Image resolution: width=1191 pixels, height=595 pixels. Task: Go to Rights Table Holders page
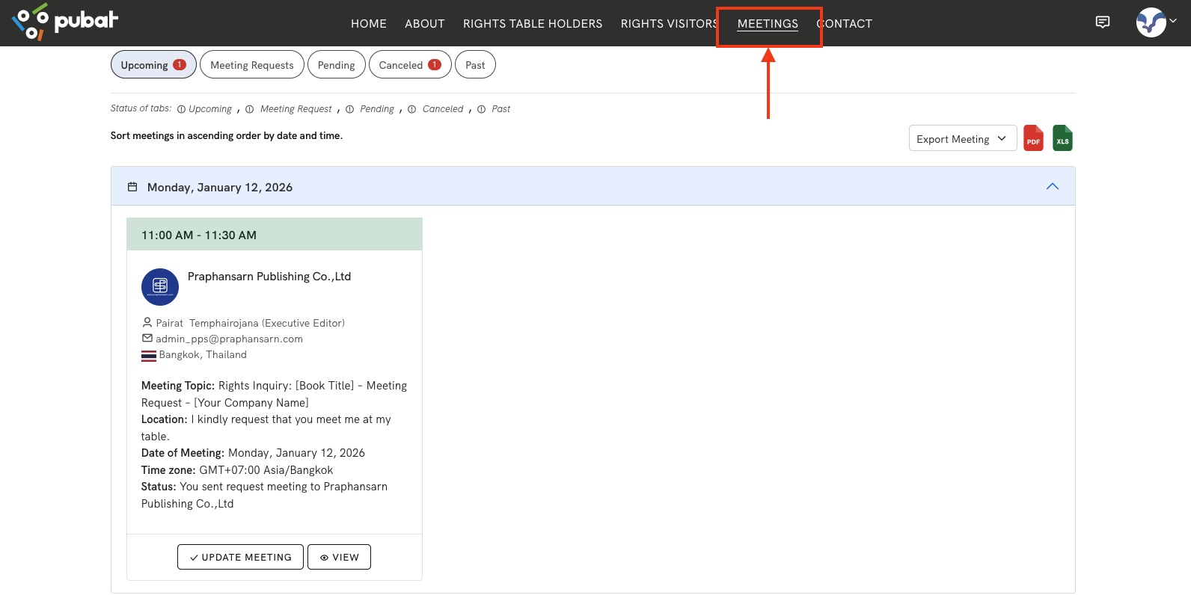point(532,24)
